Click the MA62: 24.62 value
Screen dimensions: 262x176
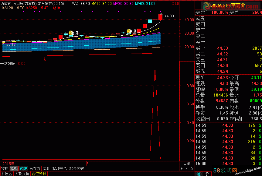(145, 4)
